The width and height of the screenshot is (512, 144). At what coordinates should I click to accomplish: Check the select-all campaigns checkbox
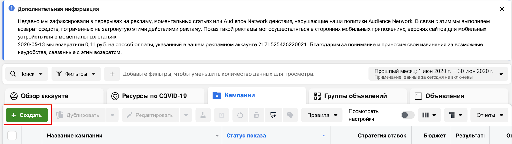12,136
